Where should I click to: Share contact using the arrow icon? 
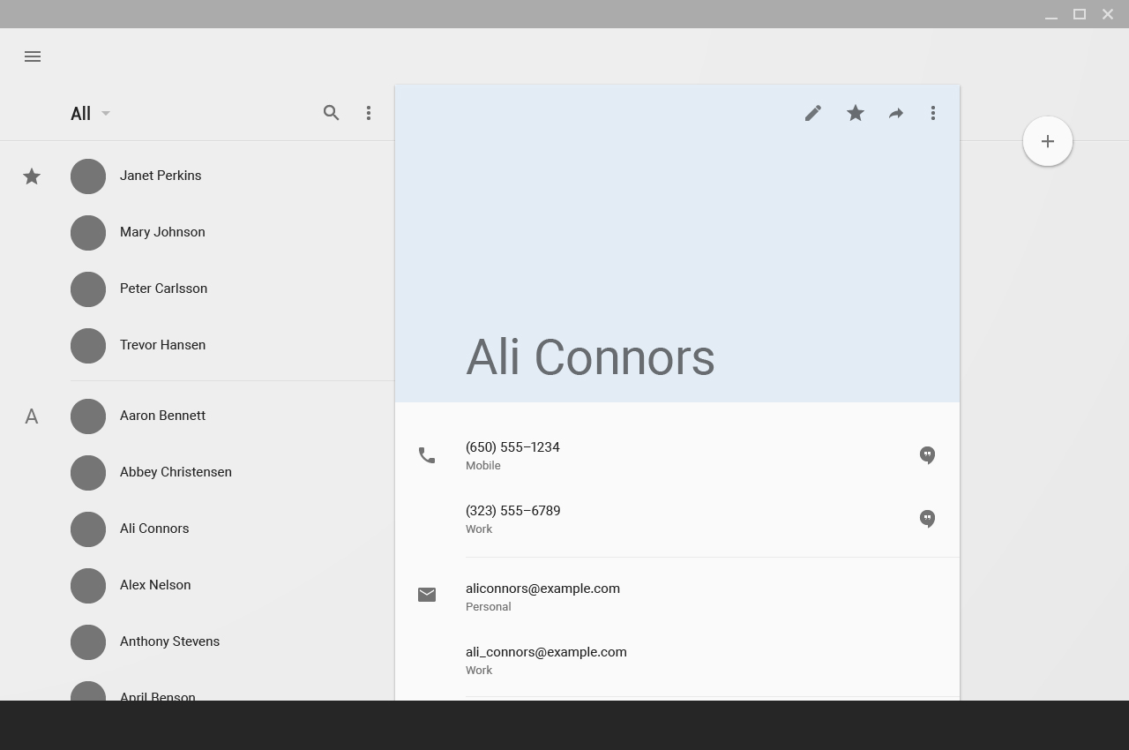(895, 113)
